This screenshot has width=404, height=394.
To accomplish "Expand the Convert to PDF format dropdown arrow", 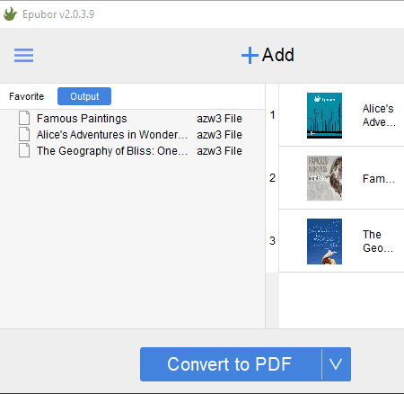I will [x=336, y=364].
